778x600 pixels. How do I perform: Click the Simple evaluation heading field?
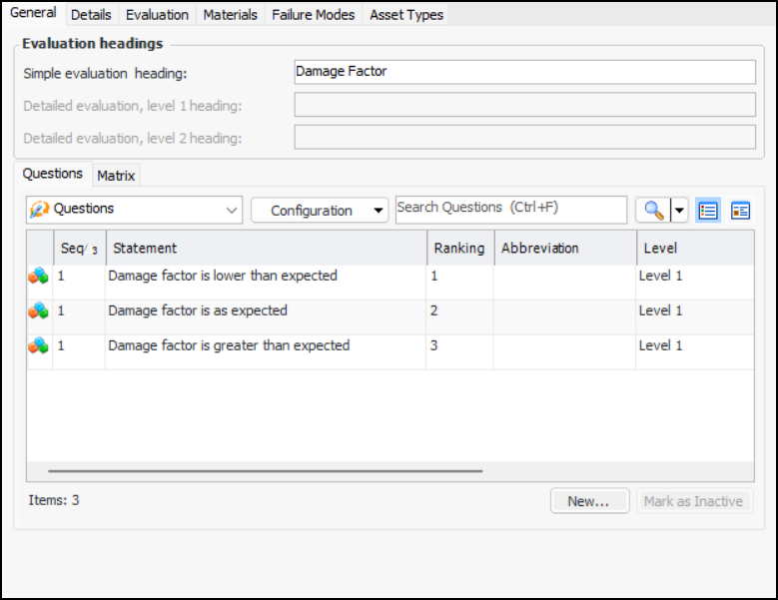coord(524,72)
